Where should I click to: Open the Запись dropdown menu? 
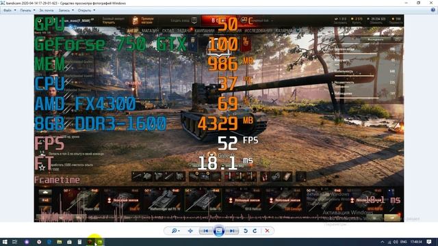click(x=66, y=10)
